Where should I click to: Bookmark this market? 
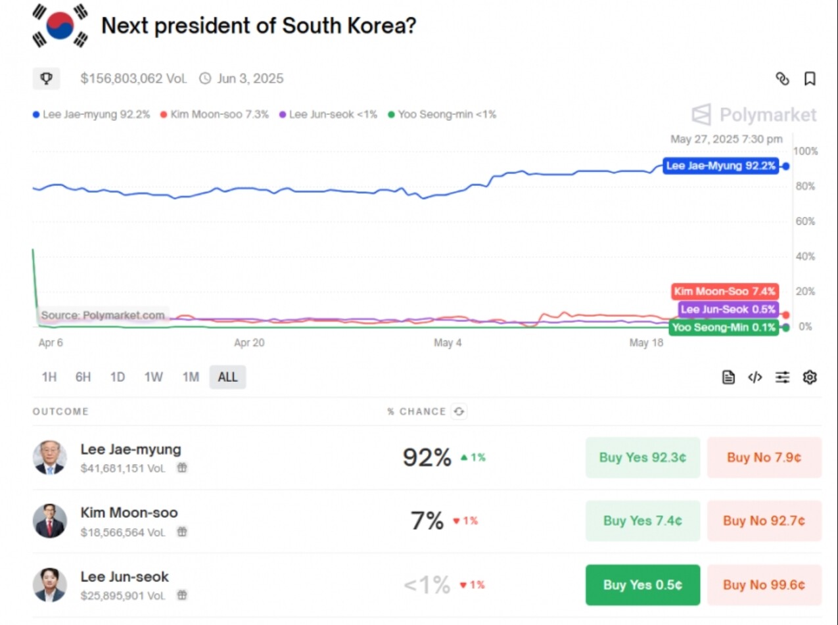[810, 79]
